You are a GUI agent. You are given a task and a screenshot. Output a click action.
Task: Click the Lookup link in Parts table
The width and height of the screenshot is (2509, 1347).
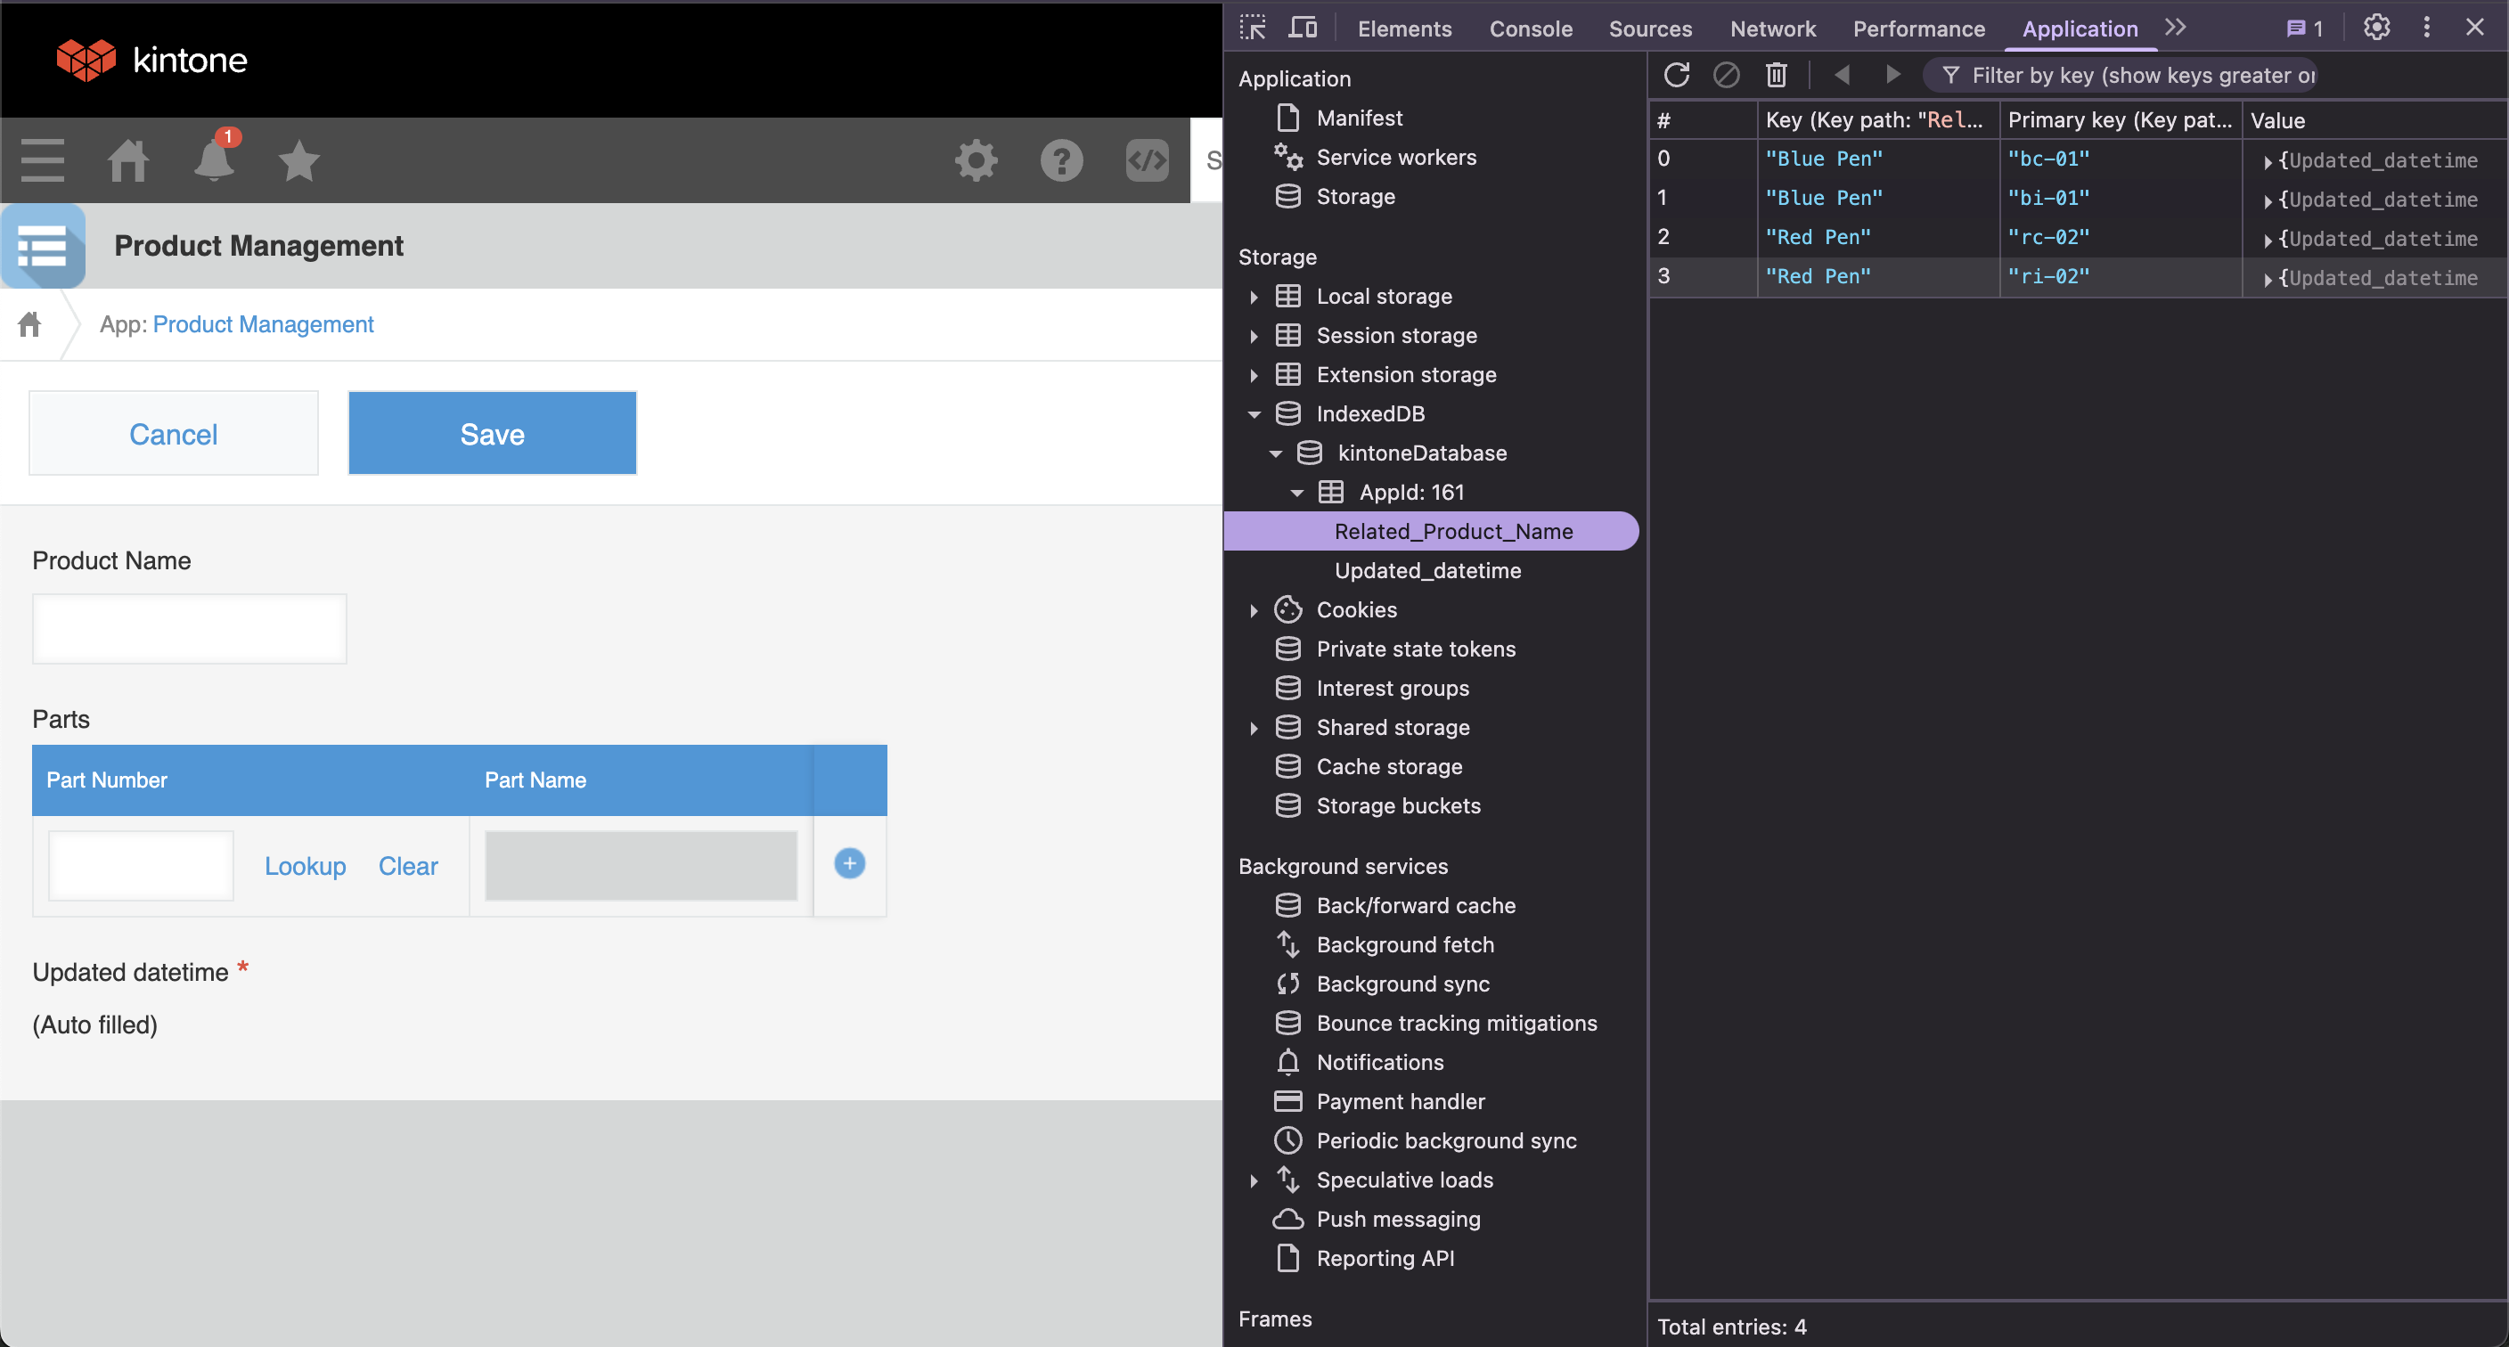(305, 866)
